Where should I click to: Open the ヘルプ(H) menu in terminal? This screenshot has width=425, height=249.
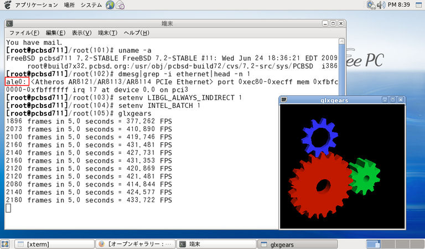pos(136,33)
